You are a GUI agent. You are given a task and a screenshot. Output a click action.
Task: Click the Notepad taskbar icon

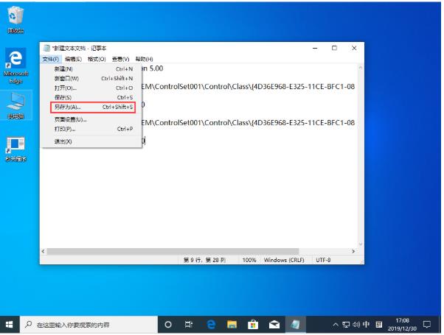click(295, 325)
